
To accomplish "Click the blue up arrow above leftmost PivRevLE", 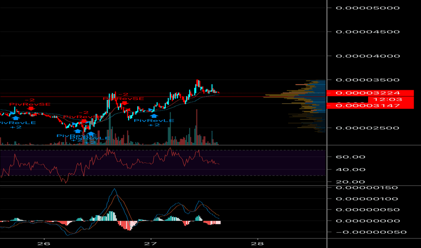I will [16, 117].
